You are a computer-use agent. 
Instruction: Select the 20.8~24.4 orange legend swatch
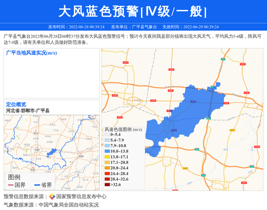point(107,168)
